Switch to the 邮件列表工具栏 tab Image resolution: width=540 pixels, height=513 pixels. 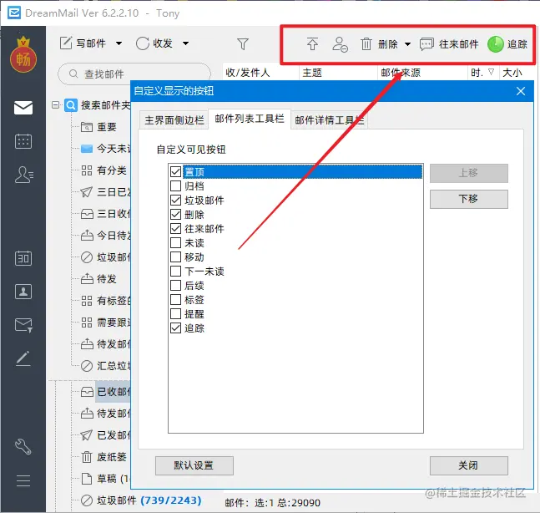[x=250, y=119]
